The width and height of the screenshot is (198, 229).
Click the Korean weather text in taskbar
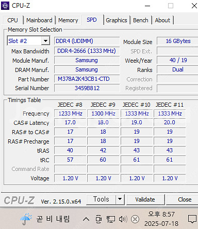pos(53,219)
